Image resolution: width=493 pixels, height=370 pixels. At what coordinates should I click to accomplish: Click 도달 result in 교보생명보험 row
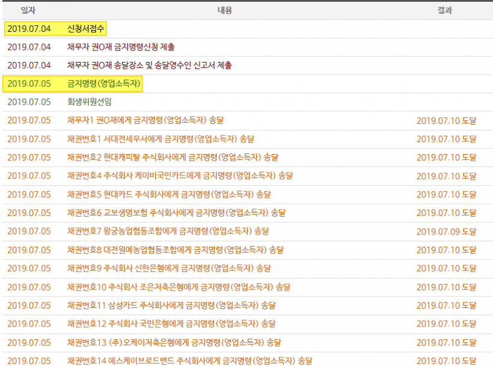point(447,213)
